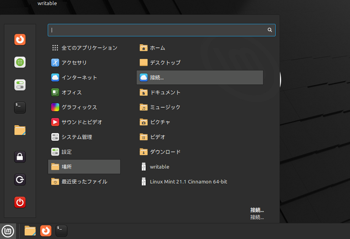
Task: Select 全てのアプリケーション category
Action: tap(84, 48)
